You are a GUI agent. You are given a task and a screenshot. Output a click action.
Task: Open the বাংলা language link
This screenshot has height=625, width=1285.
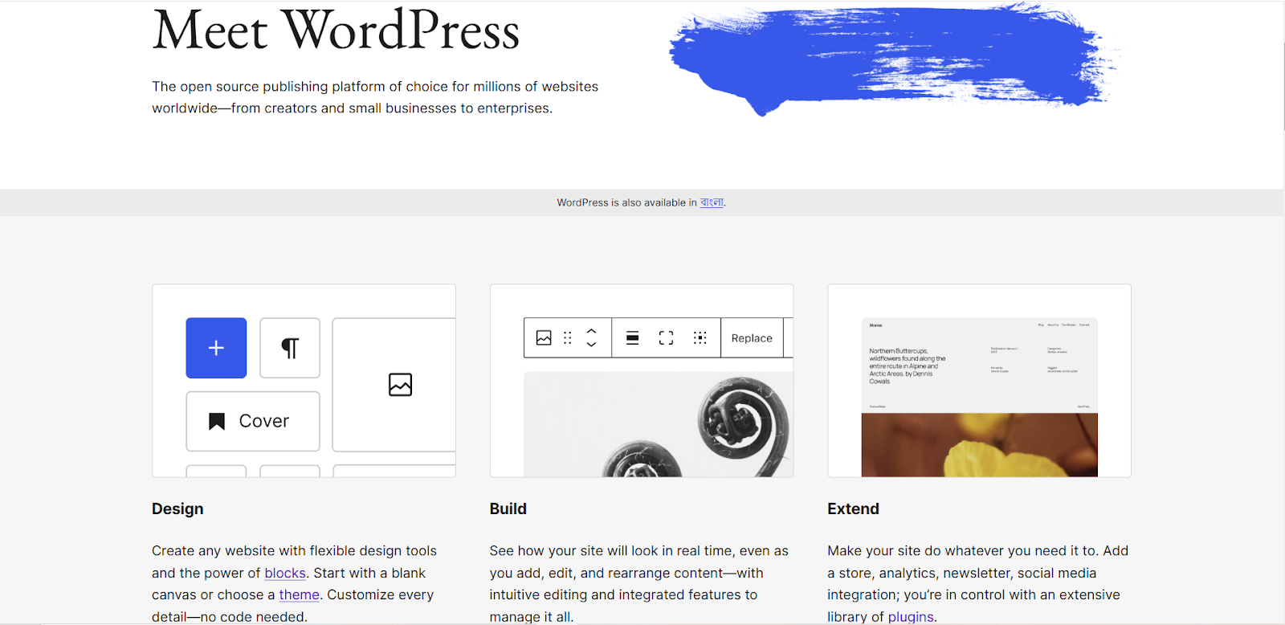[x=712, y=202]
